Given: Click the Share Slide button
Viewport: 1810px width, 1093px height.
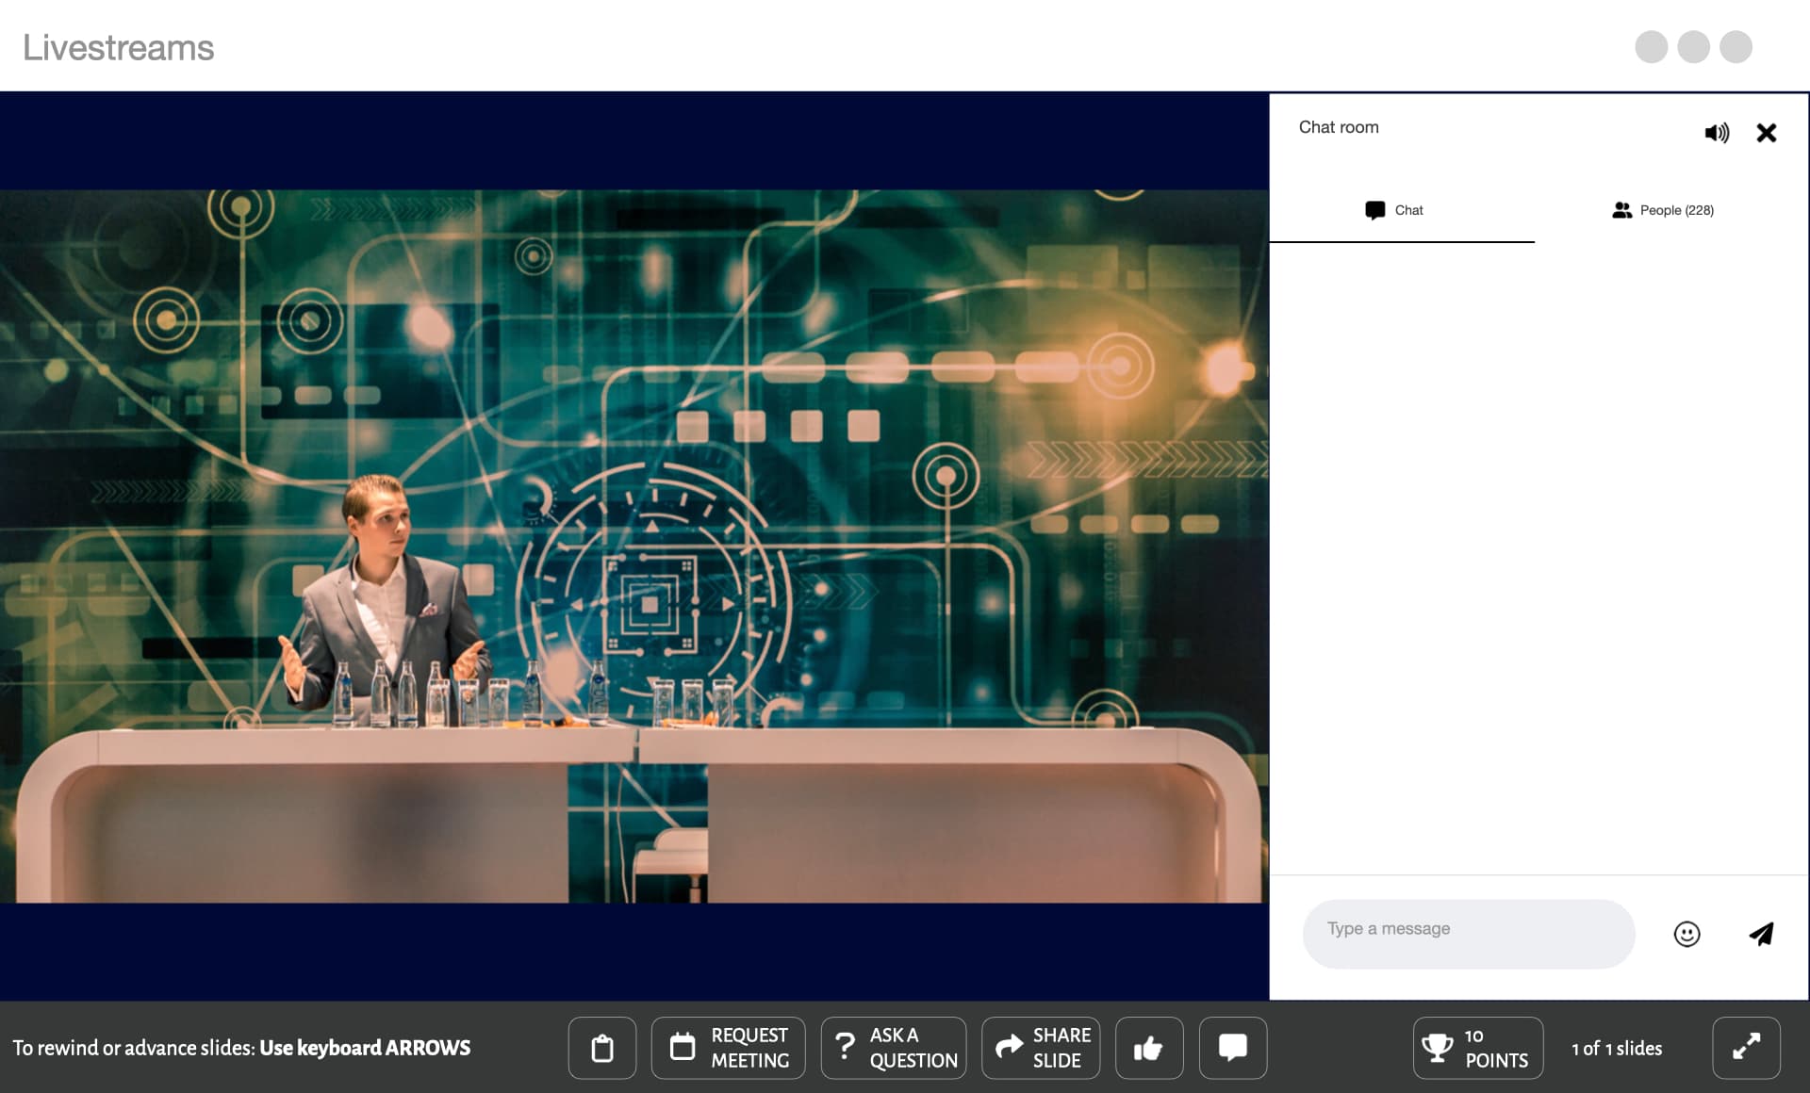Looking at the screenshot, I should (1041, 1048).
